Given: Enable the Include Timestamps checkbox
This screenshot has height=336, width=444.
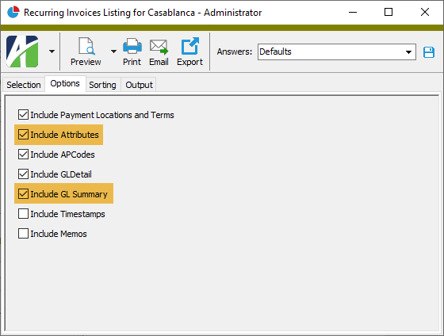Looking at the screenshot, I should [x=23, y=214].
